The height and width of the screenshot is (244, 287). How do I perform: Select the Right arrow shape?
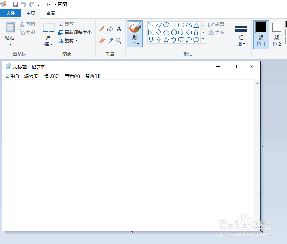[181, 32]
